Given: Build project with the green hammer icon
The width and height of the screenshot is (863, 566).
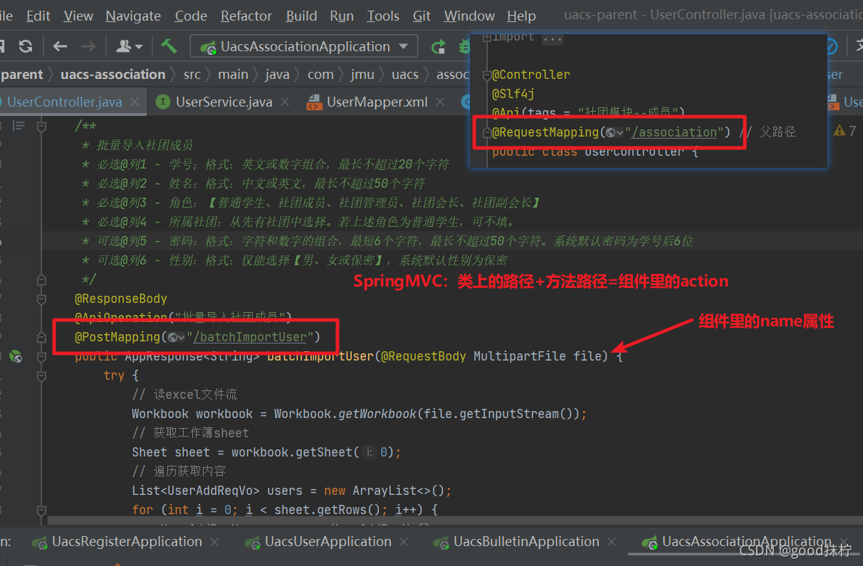Looking at the screenshot, I should pyautogui.click(x=169, y=46).
